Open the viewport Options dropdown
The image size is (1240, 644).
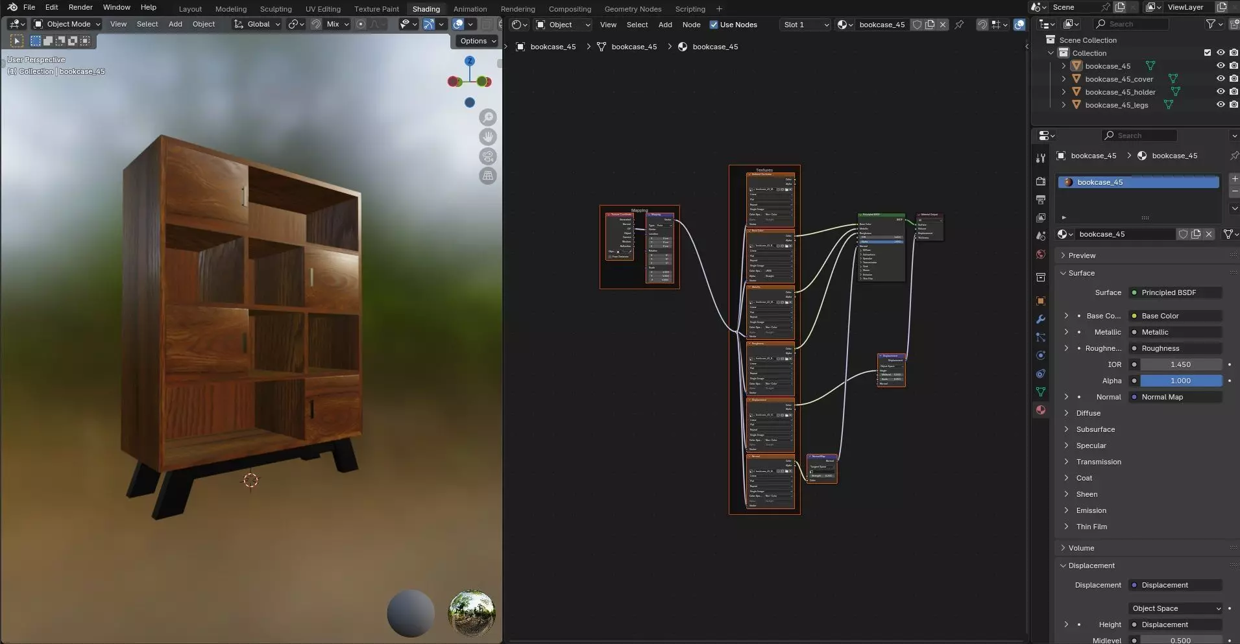tap(478, 41)
